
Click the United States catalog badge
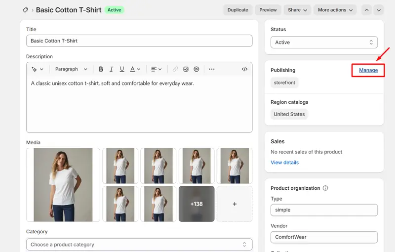[289, 114]
